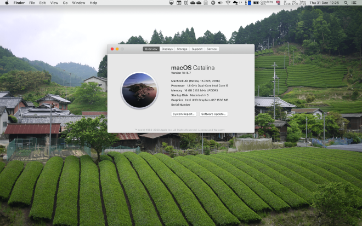Click the macOS Catalina island image
The width and height of the screenshot is (362, 226).
(x=139, y=90)
